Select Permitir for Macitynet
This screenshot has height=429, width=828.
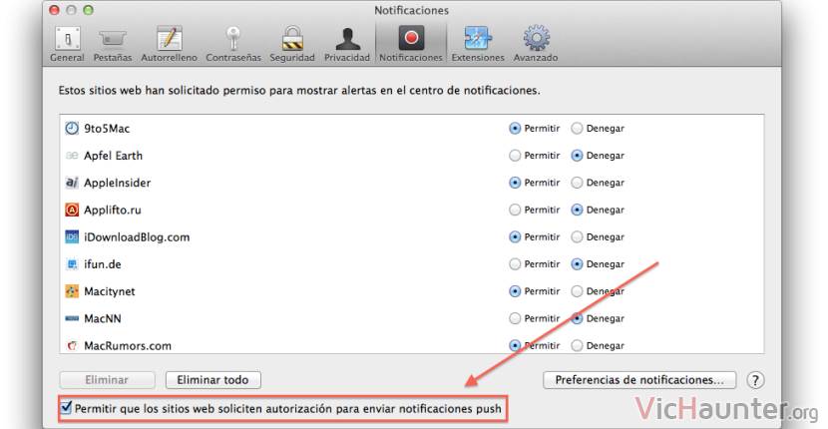(x=515, y=291)
